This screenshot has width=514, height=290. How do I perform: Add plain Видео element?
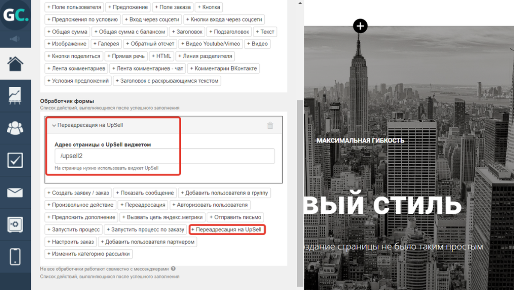tap(257, 44)
